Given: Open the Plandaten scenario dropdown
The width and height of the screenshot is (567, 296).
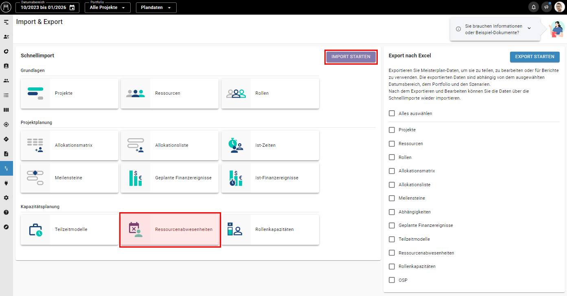Looking at the screenshot, I should coord(156,8).
